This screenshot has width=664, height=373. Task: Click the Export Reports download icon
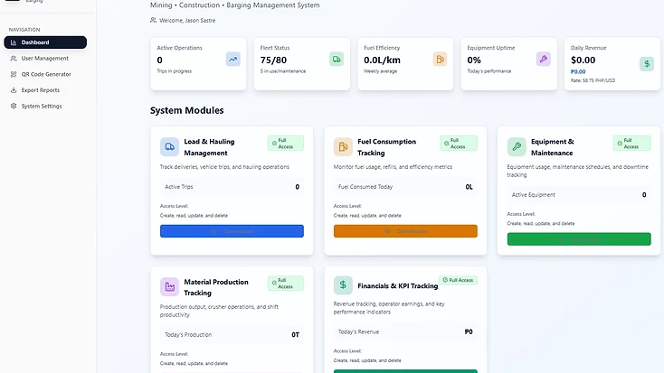coord(14,90)
